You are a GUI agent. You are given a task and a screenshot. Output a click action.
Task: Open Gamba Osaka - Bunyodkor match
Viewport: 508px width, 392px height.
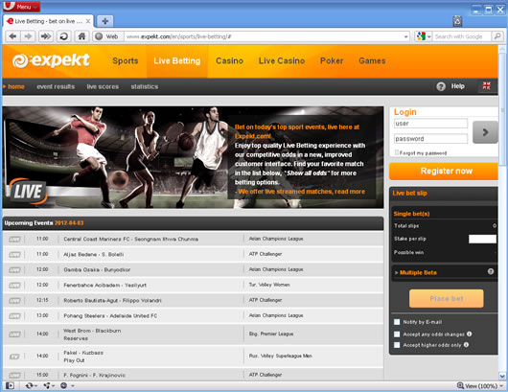97,270
